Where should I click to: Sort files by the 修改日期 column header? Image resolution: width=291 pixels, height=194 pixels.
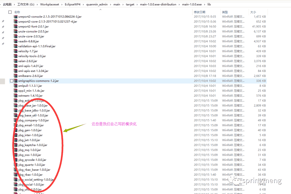(199, 12)
